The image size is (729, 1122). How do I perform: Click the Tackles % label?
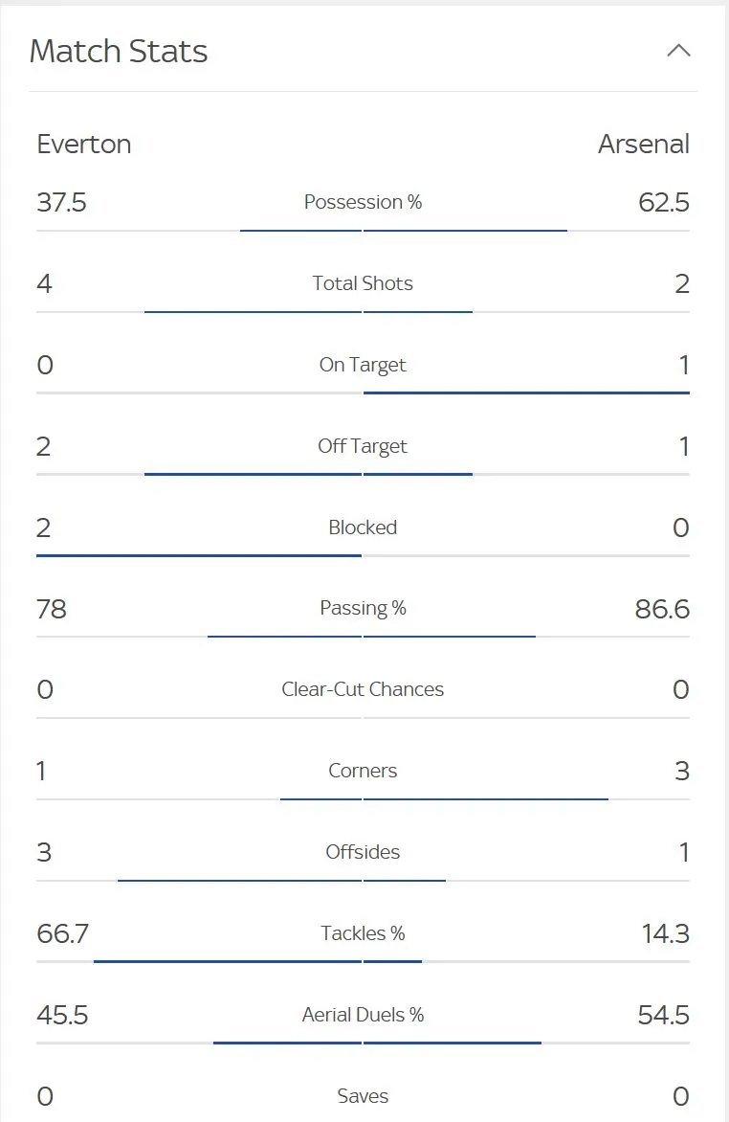pos(363,933)
